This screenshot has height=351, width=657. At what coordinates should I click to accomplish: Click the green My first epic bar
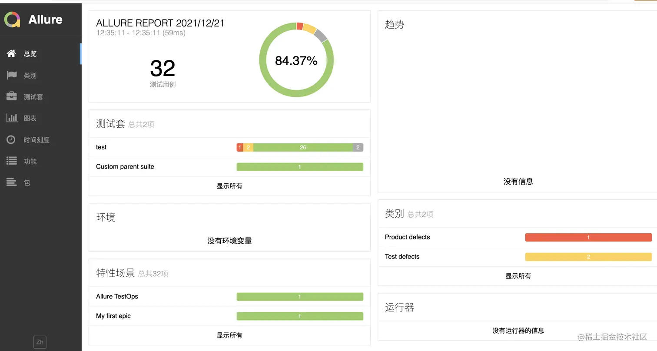click(300, 316)
